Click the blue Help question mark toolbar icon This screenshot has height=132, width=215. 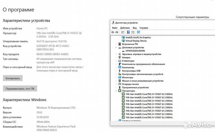tap(128, 32)
